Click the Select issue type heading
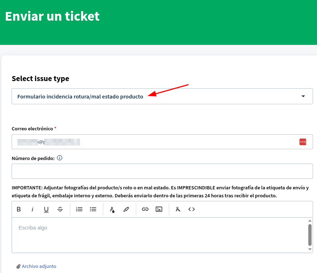317x273 pixels. click(x=41, y=79)
